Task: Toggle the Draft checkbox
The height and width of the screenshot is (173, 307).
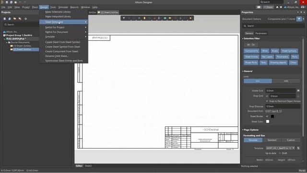Action: [280, 153]
